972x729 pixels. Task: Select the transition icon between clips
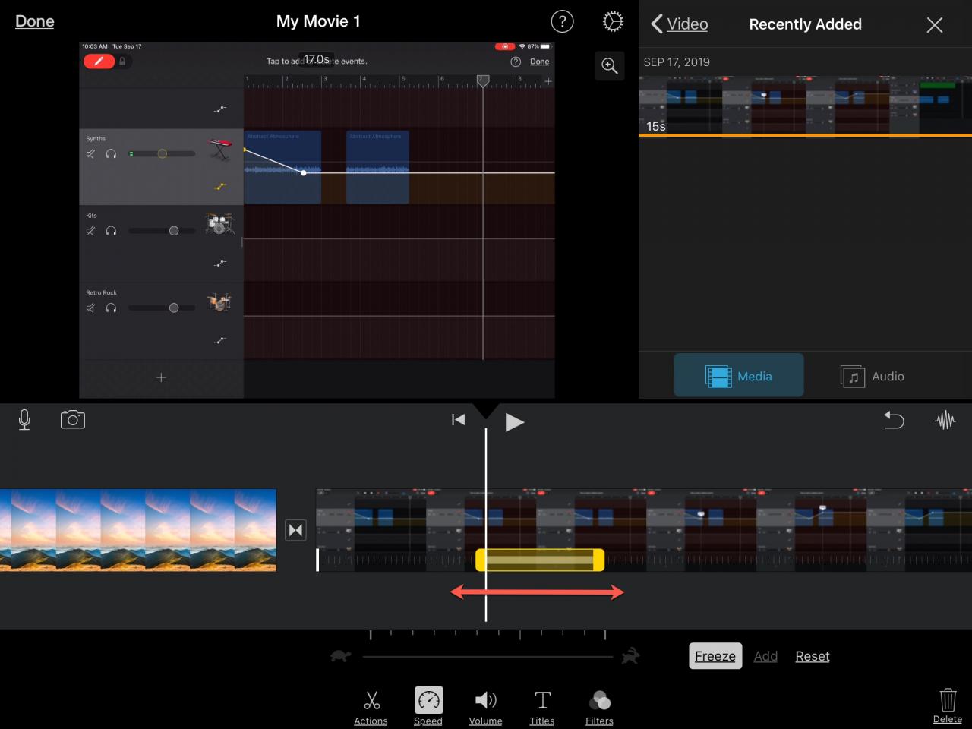coord(296,530)
